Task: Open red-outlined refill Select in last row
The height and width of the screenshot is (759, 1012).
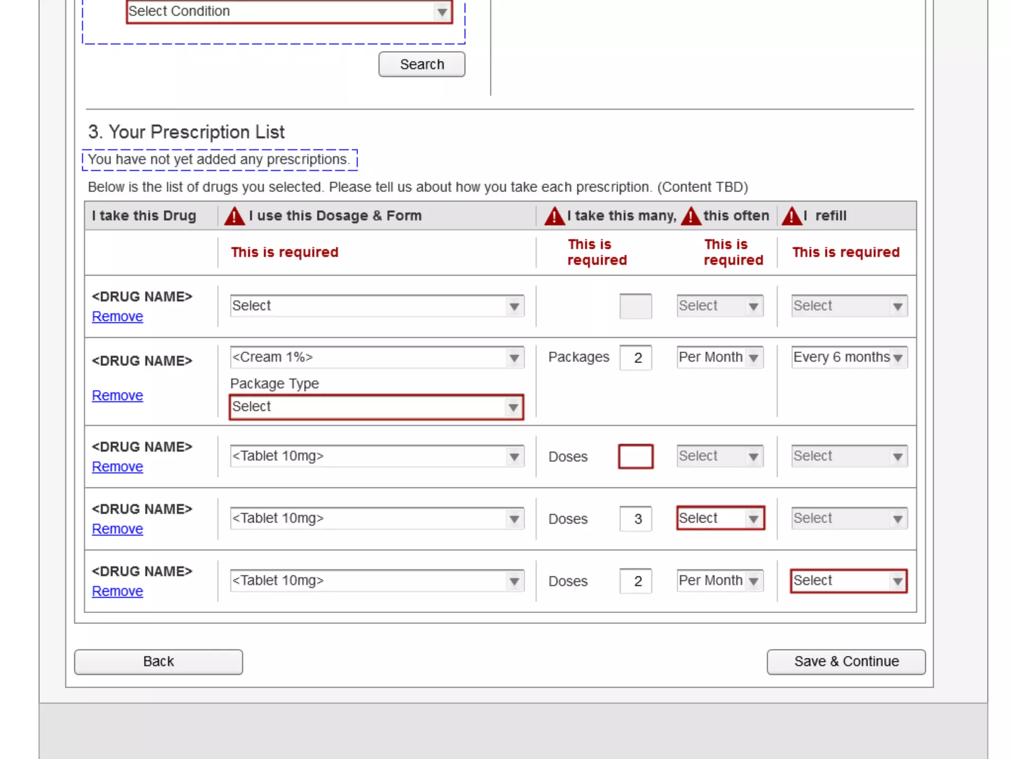Action: [x=848, y=581]
